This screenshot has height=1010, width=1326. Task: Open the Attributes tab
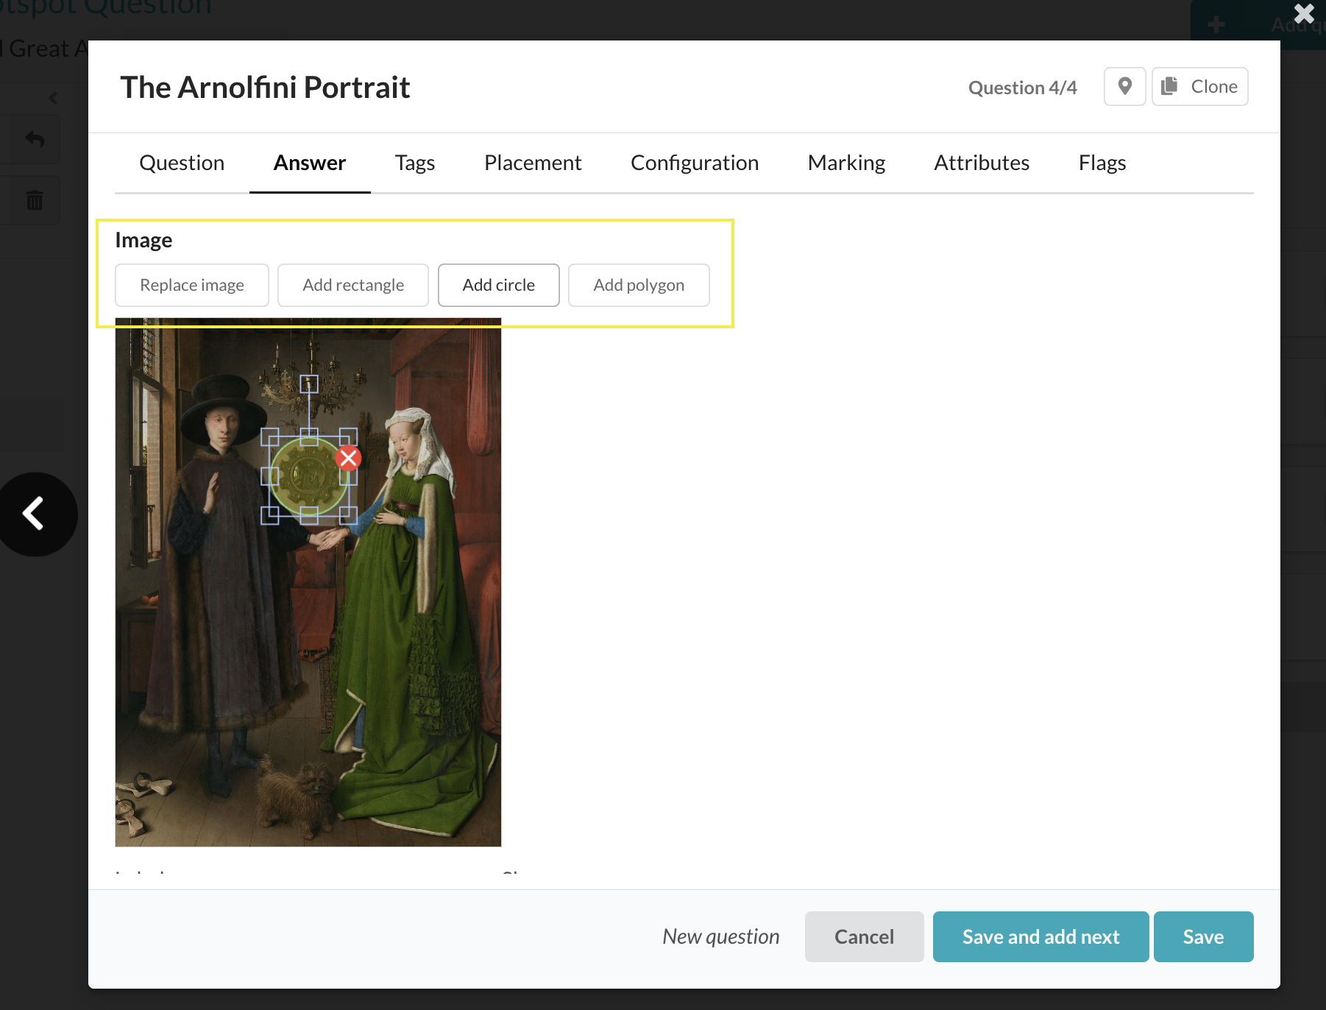981,163
